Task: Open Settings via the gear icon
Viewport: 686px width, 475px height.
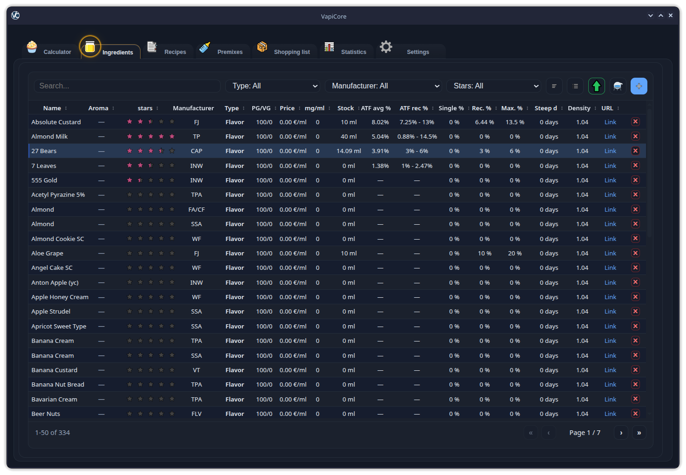Action: (x=386, y=47)
